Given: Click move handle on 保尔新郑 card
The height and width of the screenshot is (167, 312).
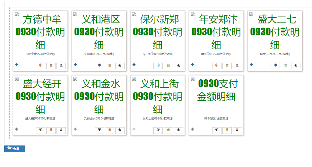Looking at the screenshot, I should [134, 65].
